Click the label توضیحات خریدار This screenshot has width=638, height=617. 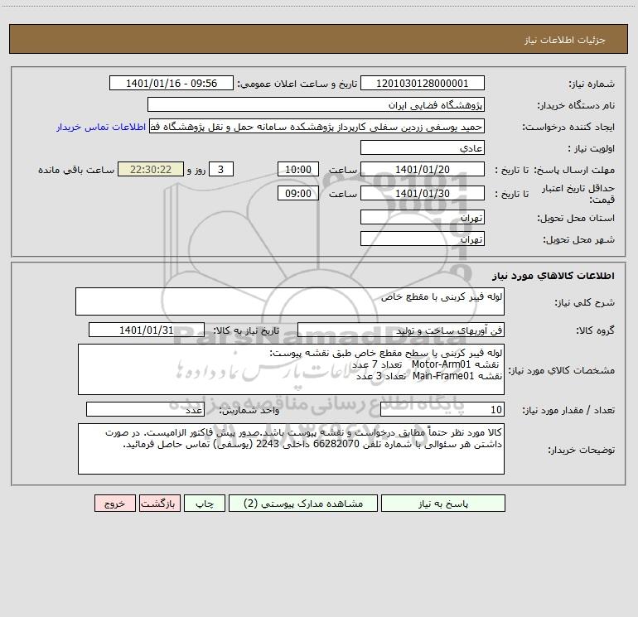pyautogui.click(x=581, y=450)
